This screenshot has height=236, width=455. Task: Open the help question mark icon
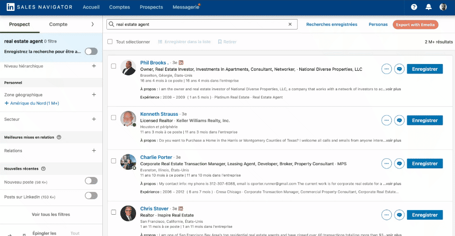(x=414, y=7)
